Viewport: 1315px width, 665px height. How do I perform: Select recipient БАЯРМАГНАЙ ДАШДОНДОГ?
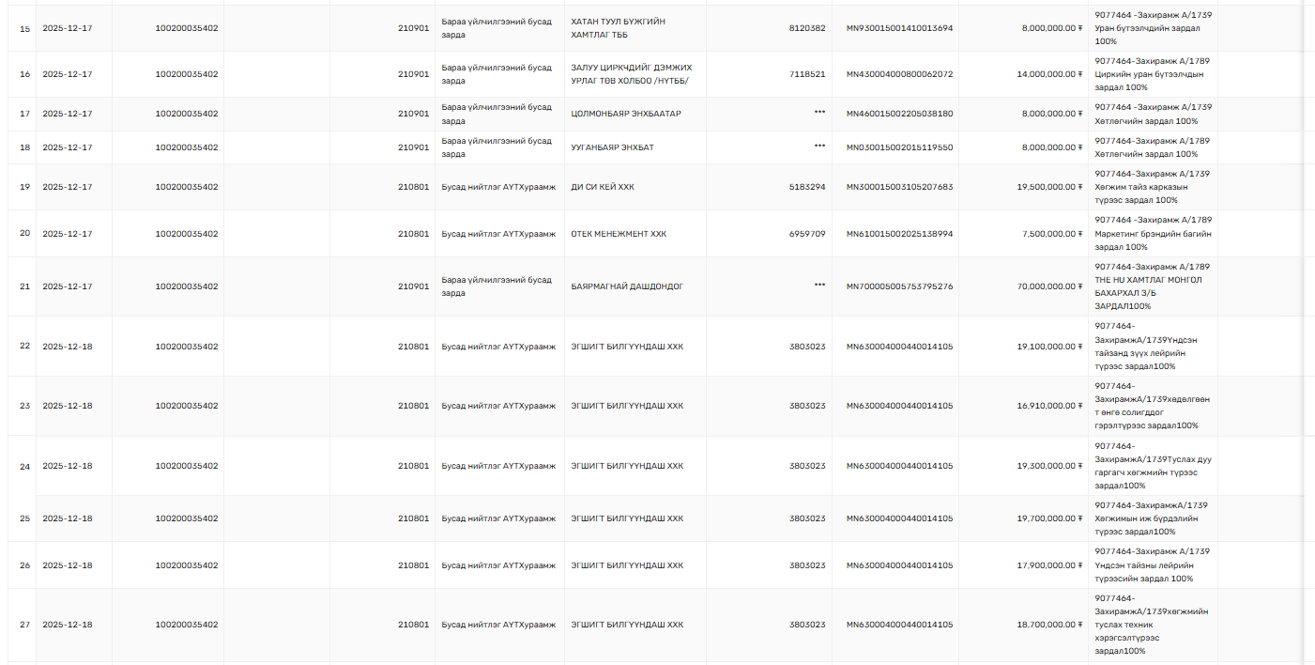tap(627, 286)
